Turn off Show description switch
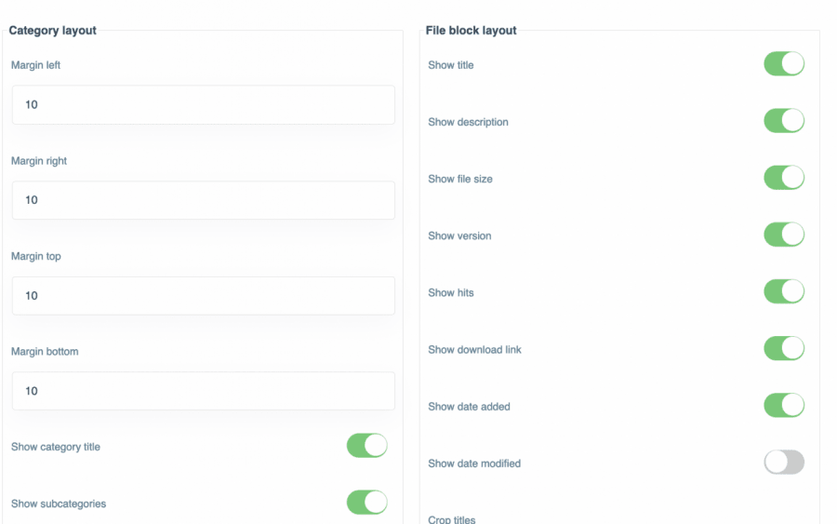 (783, 121)
